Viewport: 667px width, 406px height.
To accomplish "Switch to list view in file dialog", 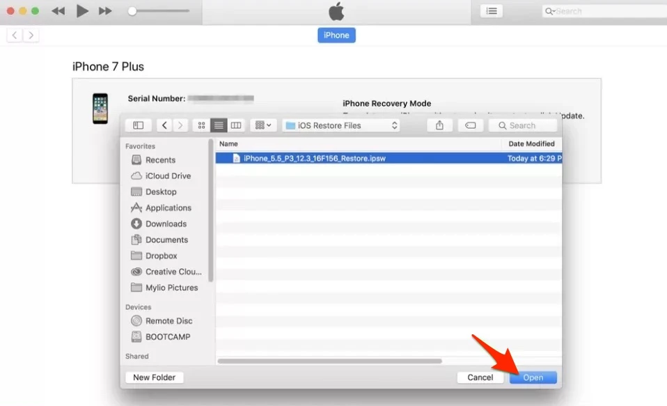I will coord(219,125).
